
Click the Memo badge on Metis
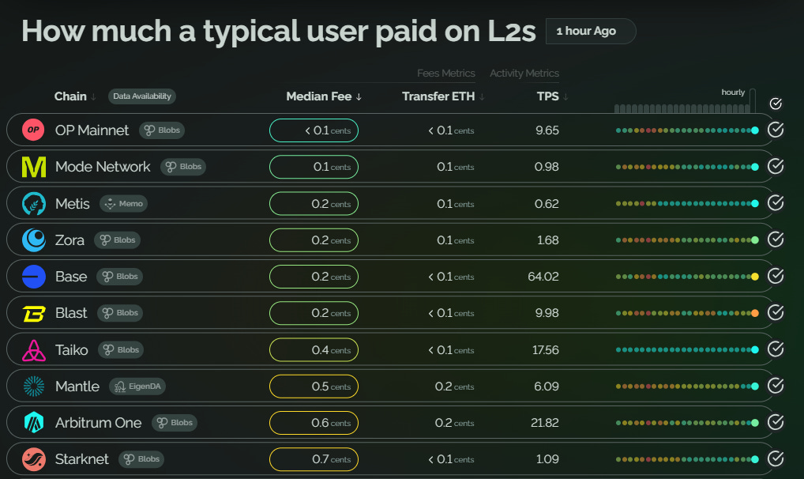[x=123, y=204]
